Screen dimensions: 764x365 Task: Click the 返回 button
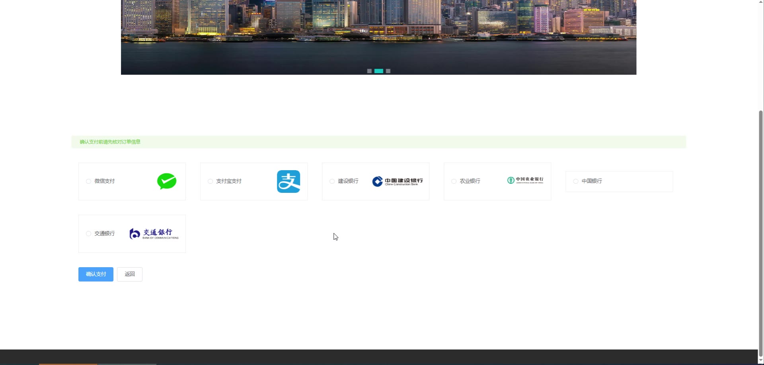pyautogui.click(x=130, y=274)
